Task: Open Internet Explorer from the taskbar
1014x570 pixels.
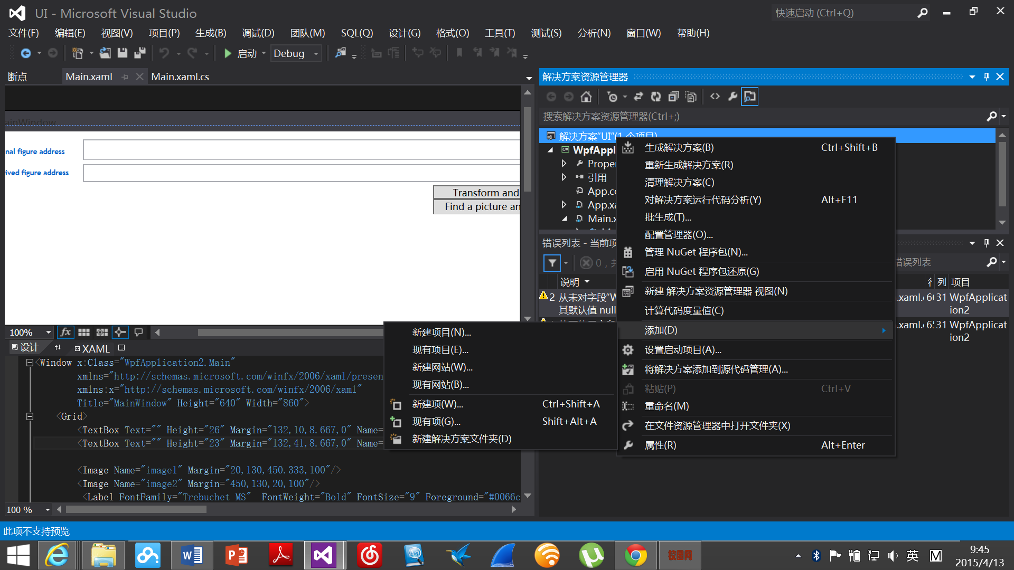Action: 57,555
